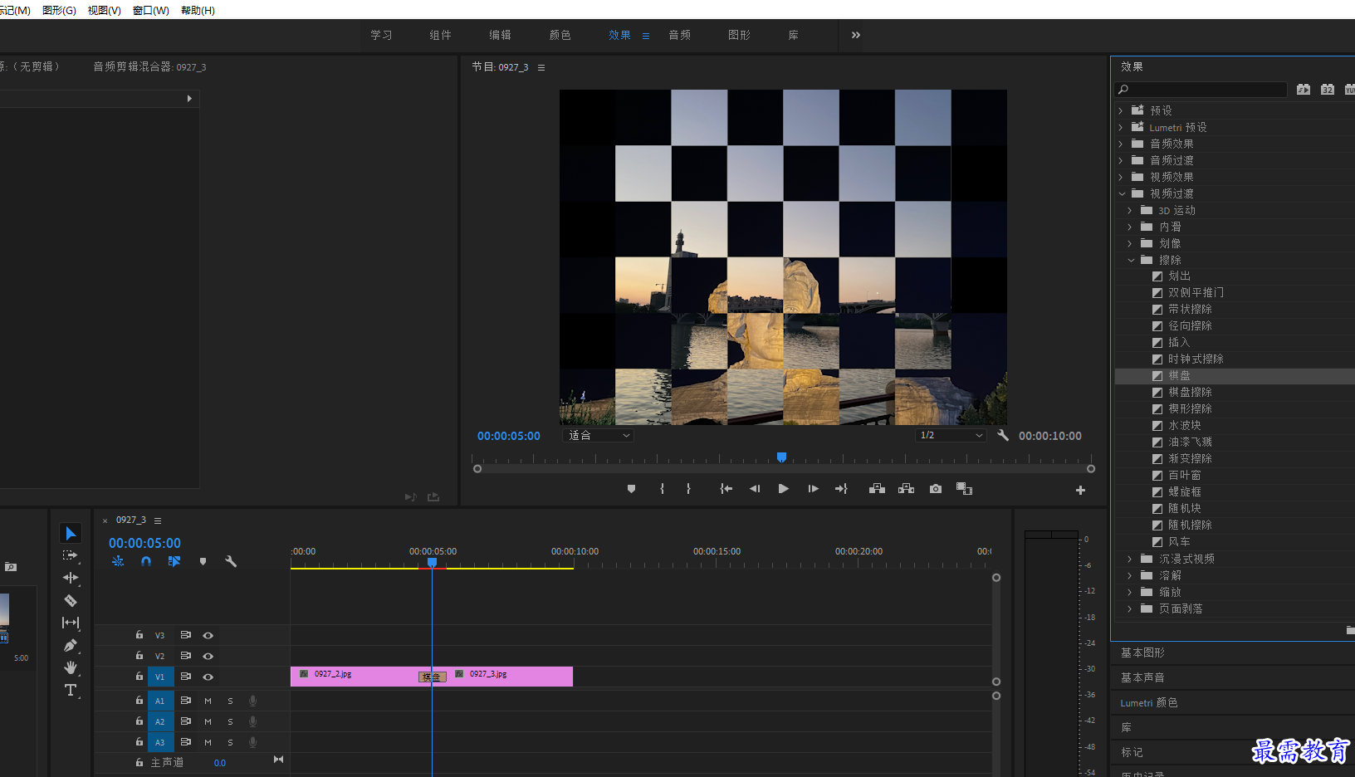
Task: Switch to 音频 workspace
Action: click(x=679, y=35)
